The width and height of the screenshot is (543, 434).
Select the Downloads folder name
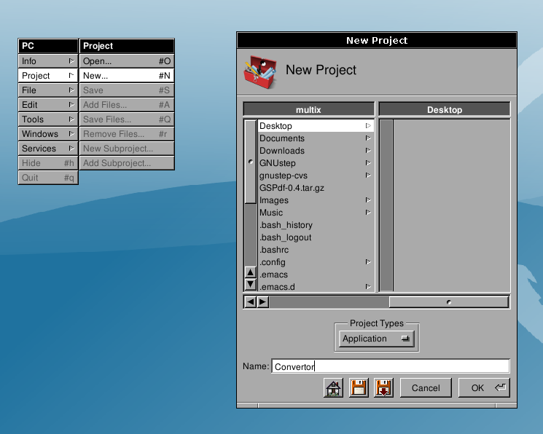pyautogui.click(x=282, y=151)
